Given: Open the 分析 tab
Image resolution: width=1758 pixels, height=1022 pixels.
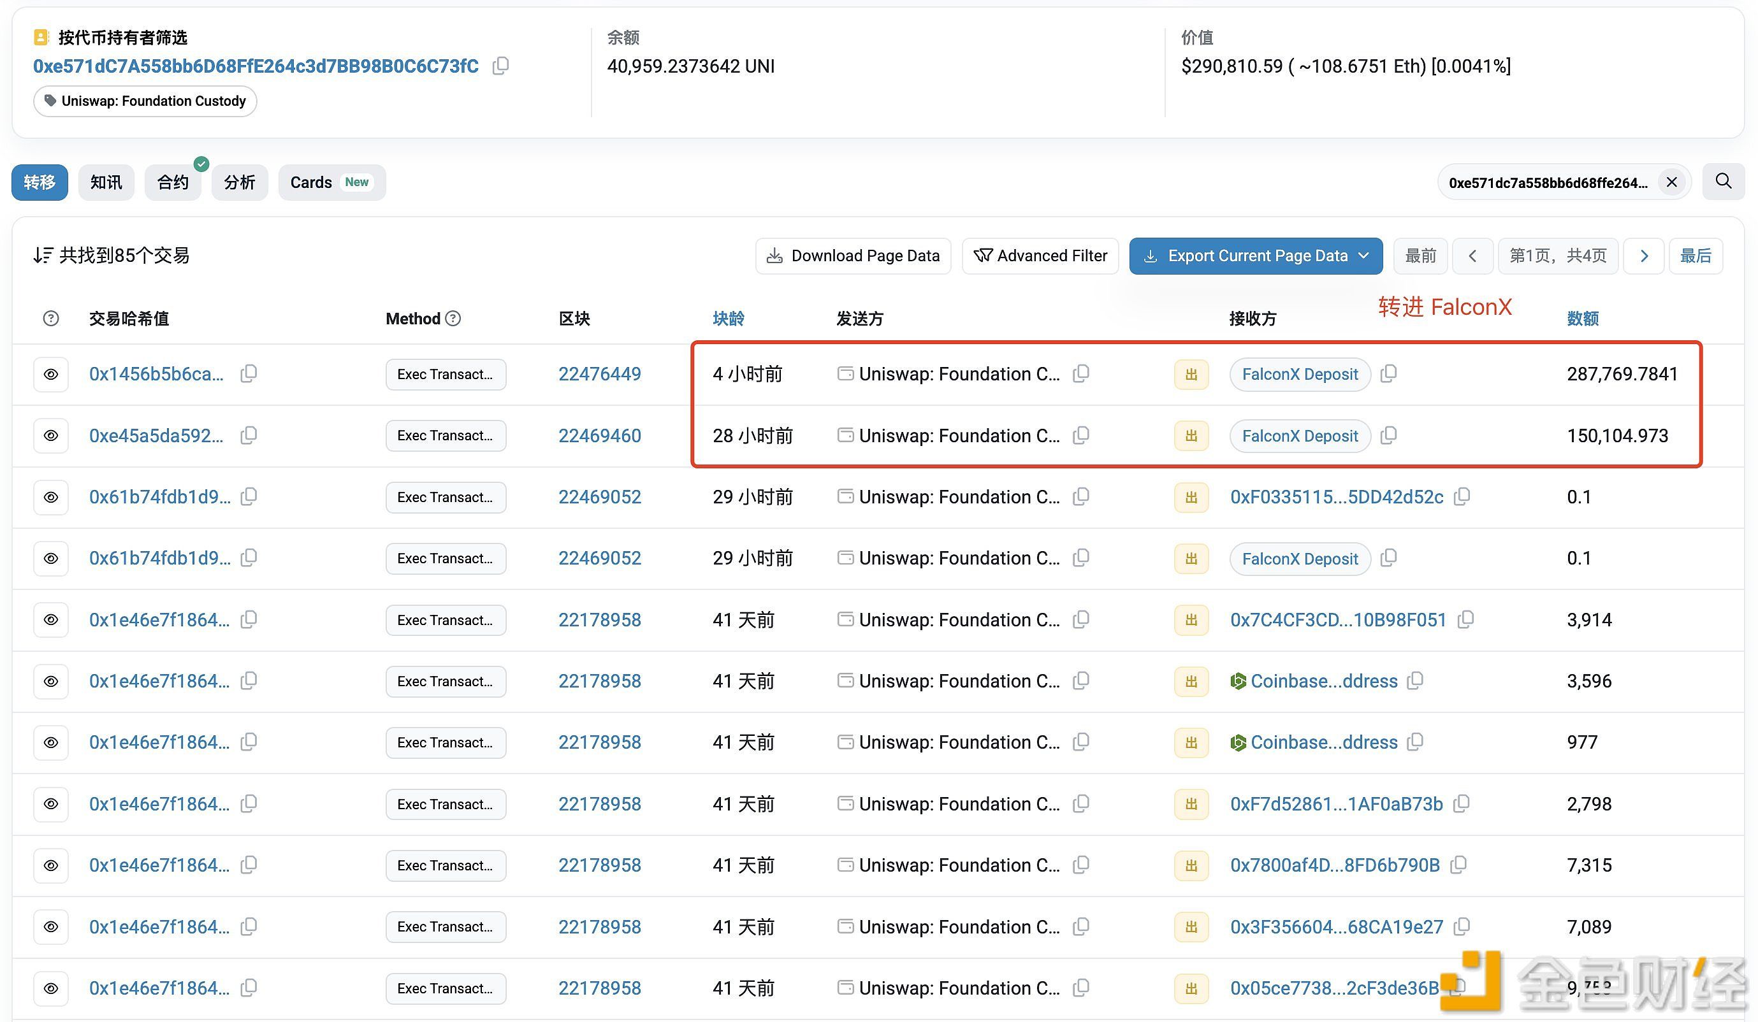Looking at the screenshot, I should pos(239,183).
